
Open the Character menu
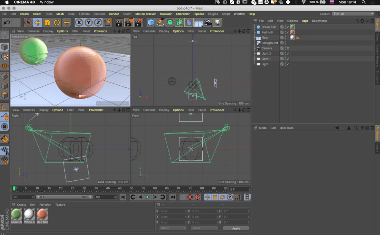click(x=183, y=14)
